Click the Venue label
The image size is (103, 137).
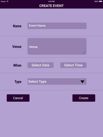[17, 47]
